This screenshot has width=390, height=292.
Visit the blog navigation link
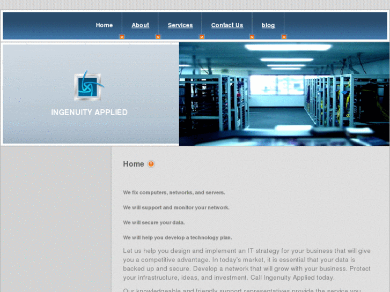(x=268, y=25)
